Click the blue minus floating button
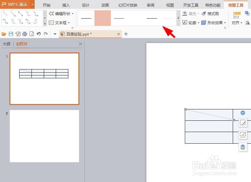This screenshot has height=182, width=251. 243,113
